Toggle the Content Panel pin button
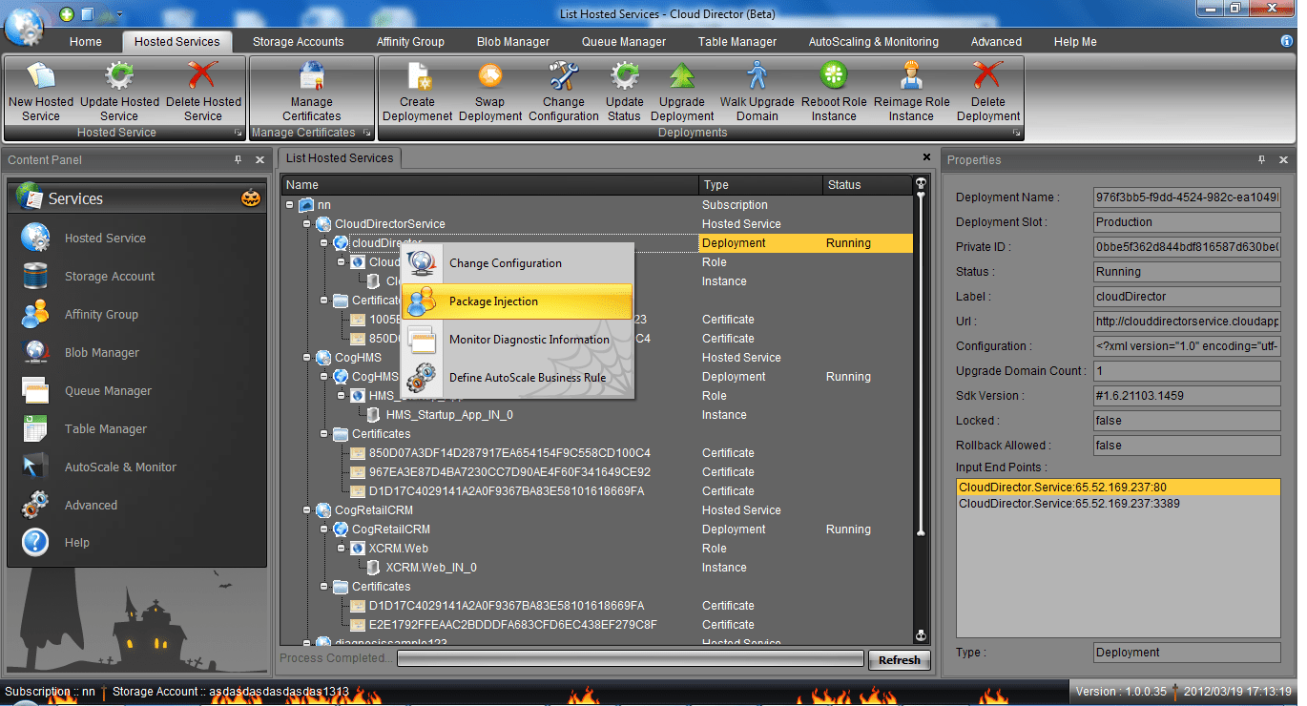 [x=239, y=160]
